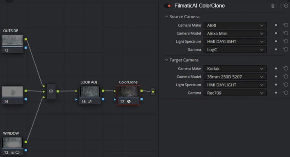This screenshot has height=157, width=290.
Task: Click the WINDOW node label
Action: pos(11,133)
